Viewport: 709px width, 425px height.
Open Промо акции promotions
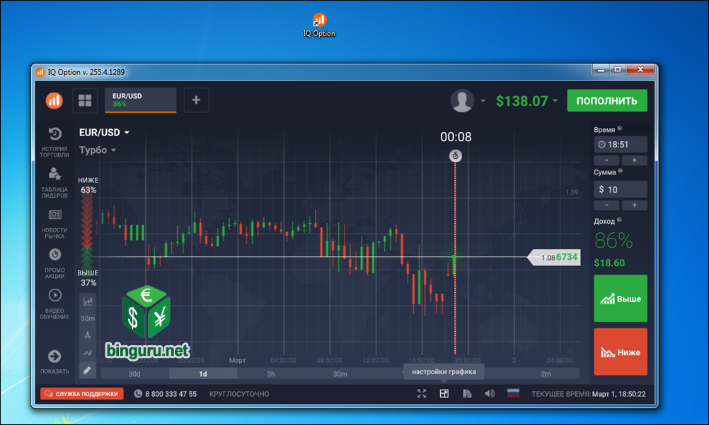coord(54,263)
